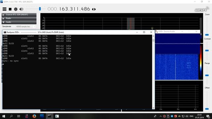The image size is (212, 119).
Task: Open the Windows Start menu
Action: (4, 116)
